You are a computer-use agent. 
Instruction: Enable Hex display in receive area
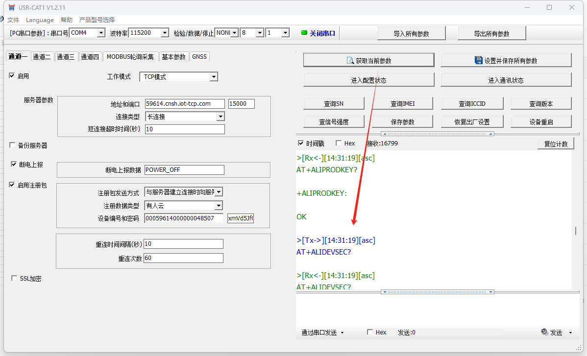click(x=339, y=143)
